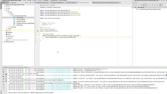Viewport: 167px width, 94px height.
Task: Click scroll from source target icon in Project panel
Action: [x=26, y=3]
